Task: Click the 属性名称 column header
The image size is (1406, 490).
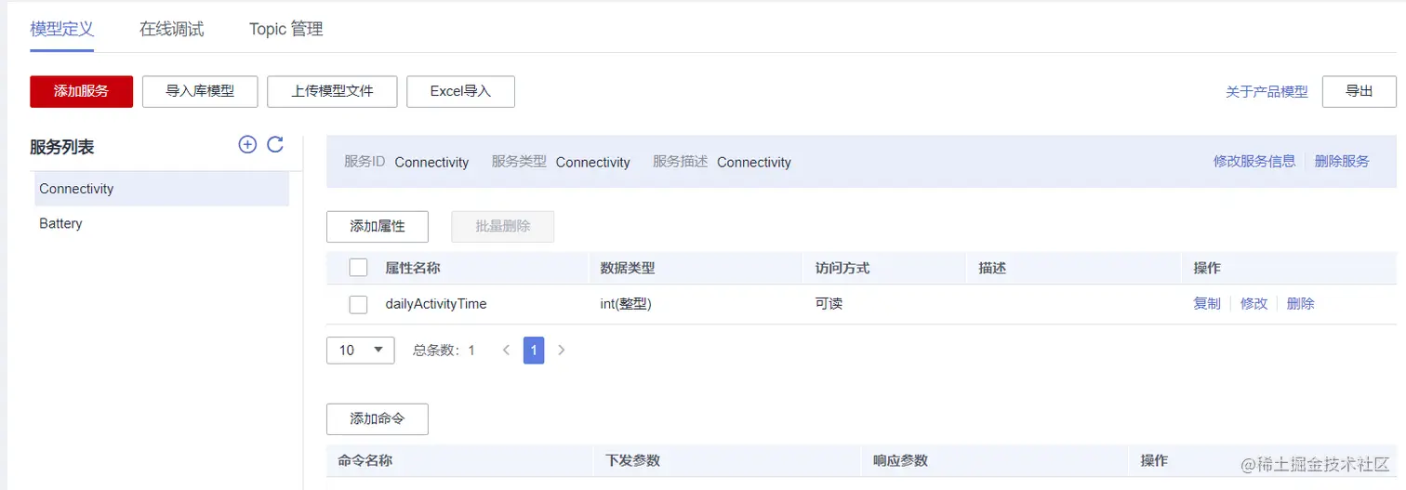Action: pos(413,268)
